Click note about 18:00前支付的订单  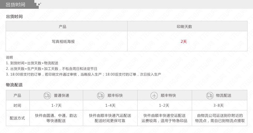(x=83, y=74)
